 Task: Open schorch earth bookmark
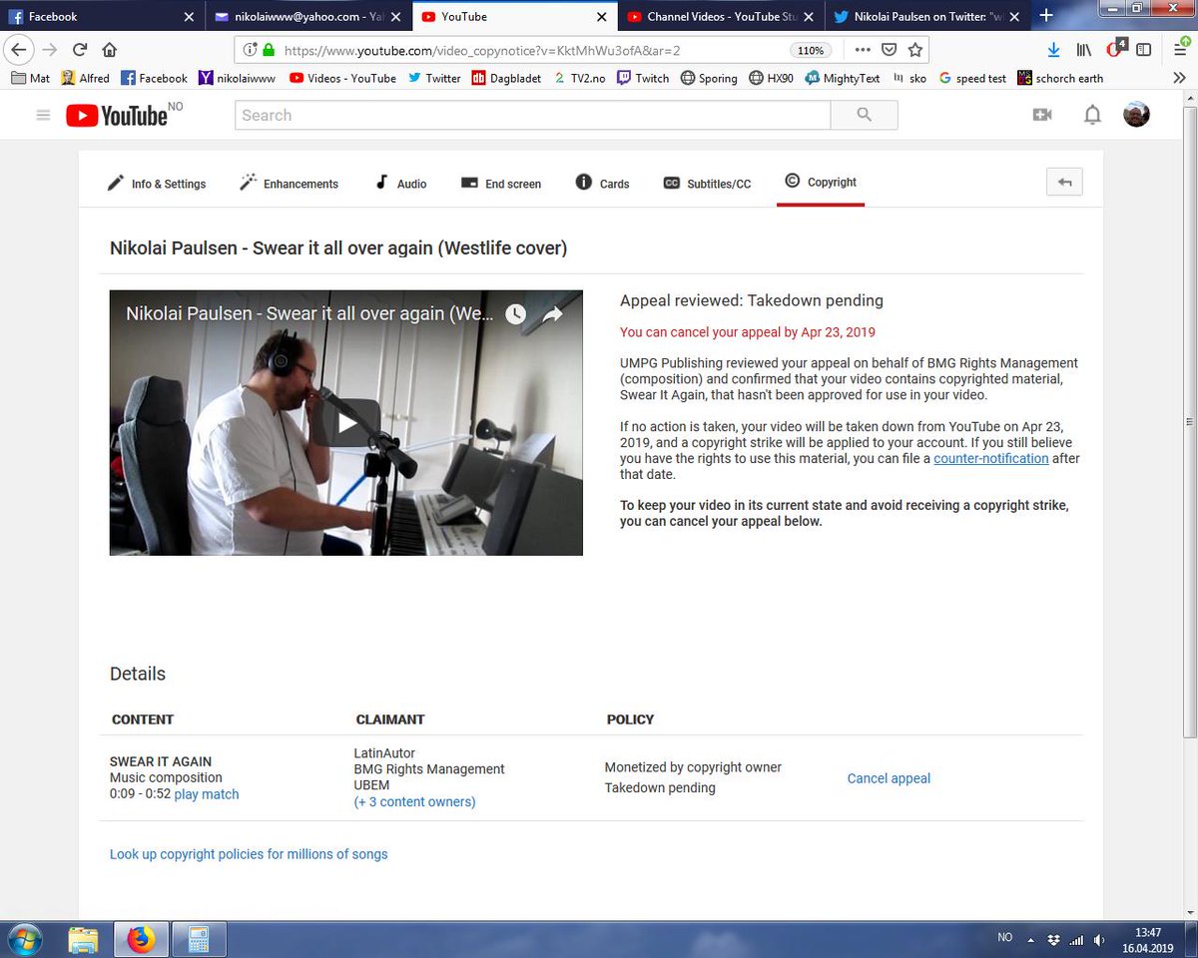tap(1061, 78)
